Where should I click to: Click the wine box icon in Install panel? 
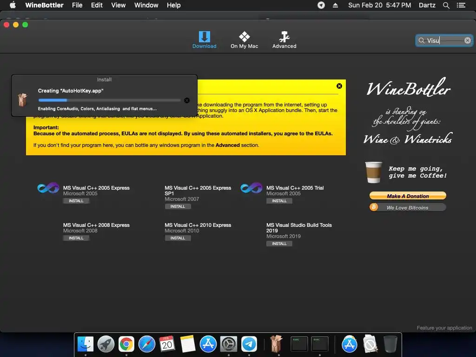click(22, 100)
